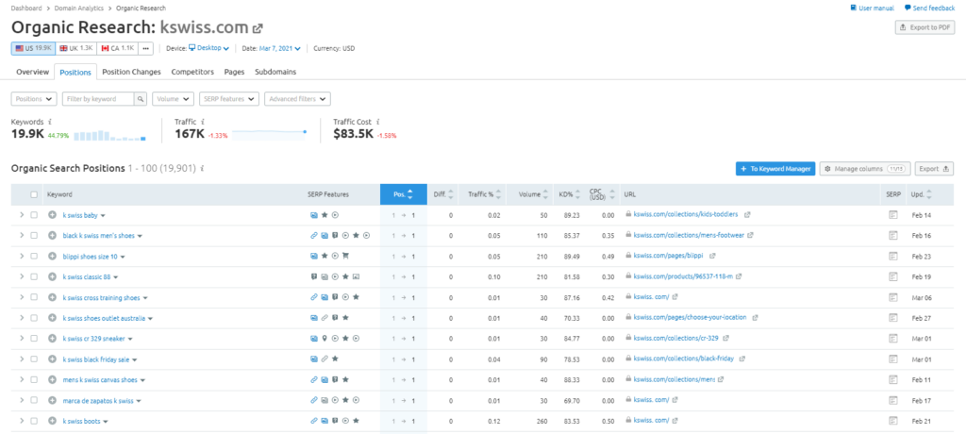Click the Manage columns button
Image resolution: width=966 pixels, height=434 pixels.
point(866,168)
